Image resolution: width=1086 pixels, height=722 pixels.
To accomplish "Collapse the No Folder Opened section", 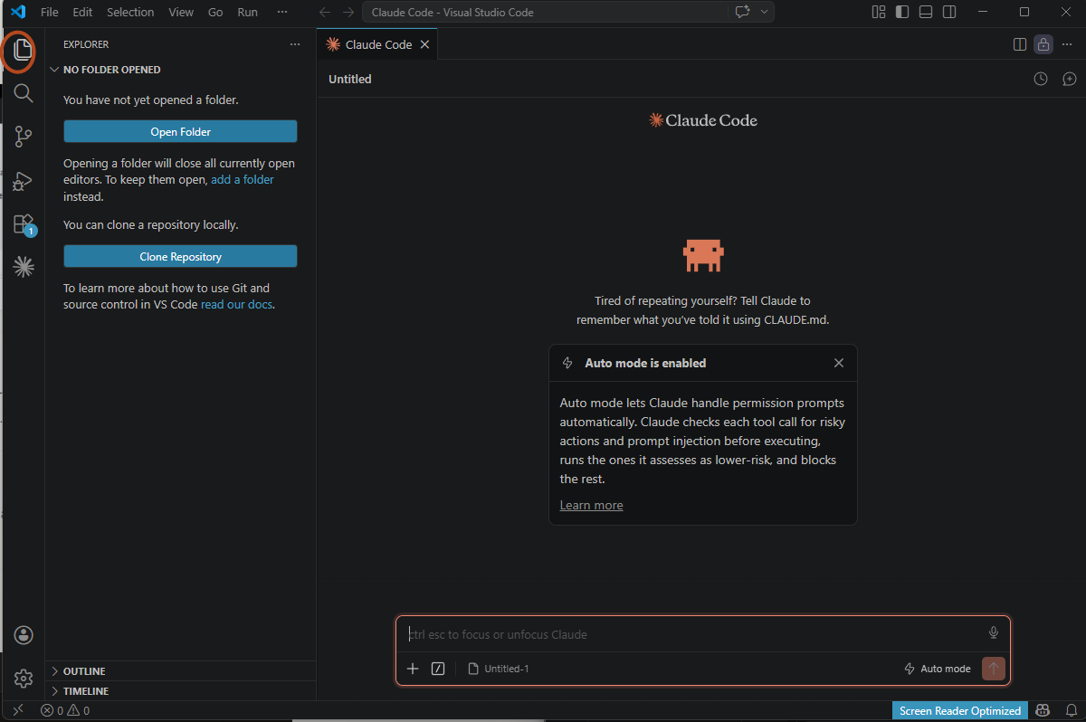I will tap(180, 70).
